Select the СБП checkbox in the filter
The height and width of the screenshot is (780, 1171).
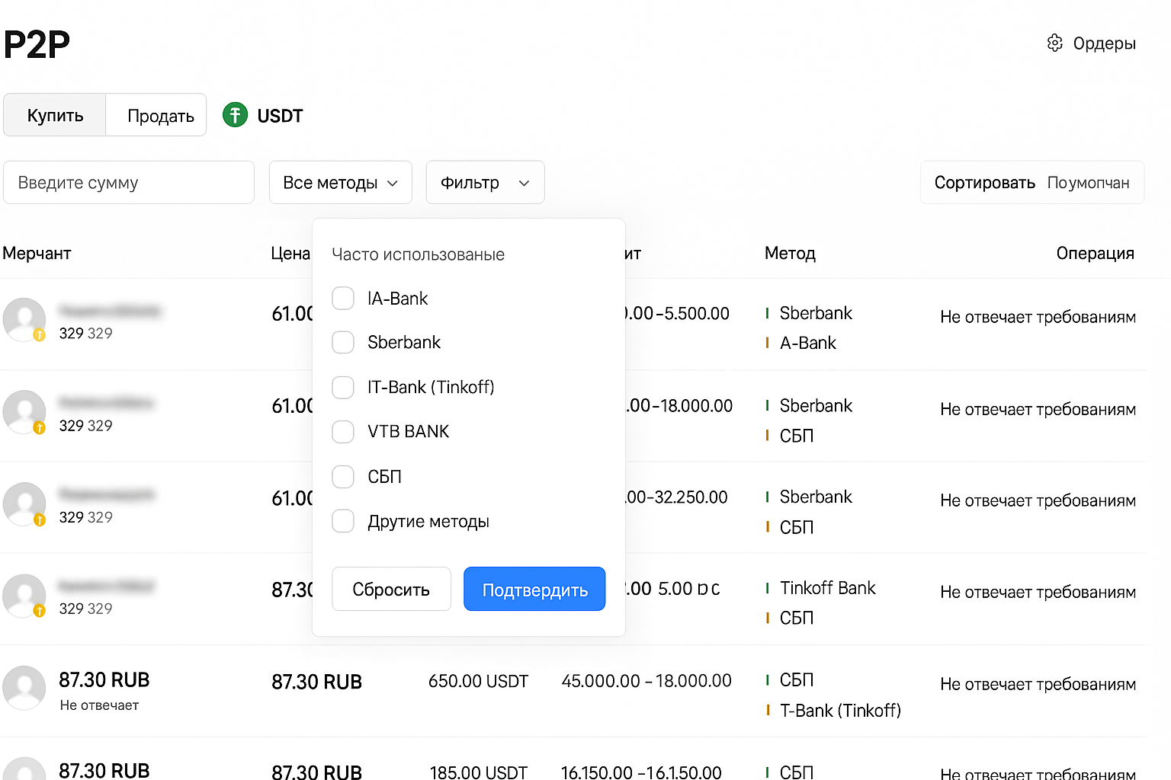[x=343, y=477]
